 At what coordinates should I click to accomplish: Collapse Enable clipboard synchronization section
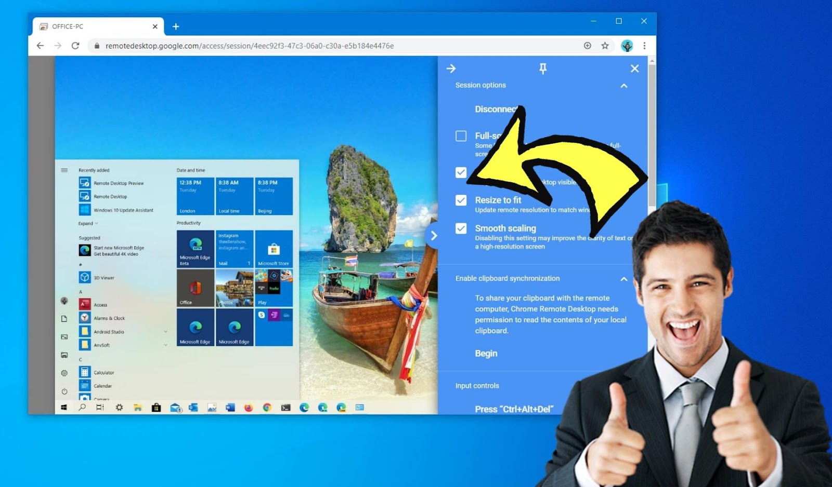click(x=623, y=279)
